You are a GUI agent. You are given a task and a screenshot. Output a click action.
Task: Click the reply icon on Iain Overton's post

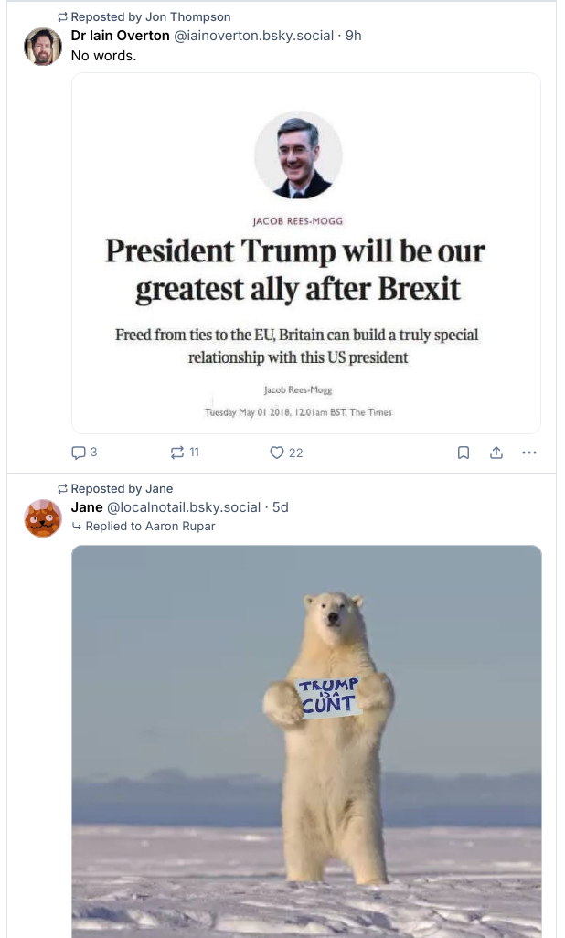tap(79, 453)
